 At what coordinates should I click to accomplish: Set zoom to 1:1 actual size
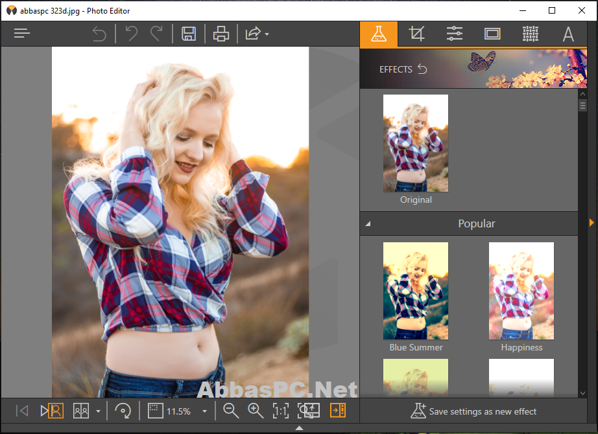pos(281,411)
